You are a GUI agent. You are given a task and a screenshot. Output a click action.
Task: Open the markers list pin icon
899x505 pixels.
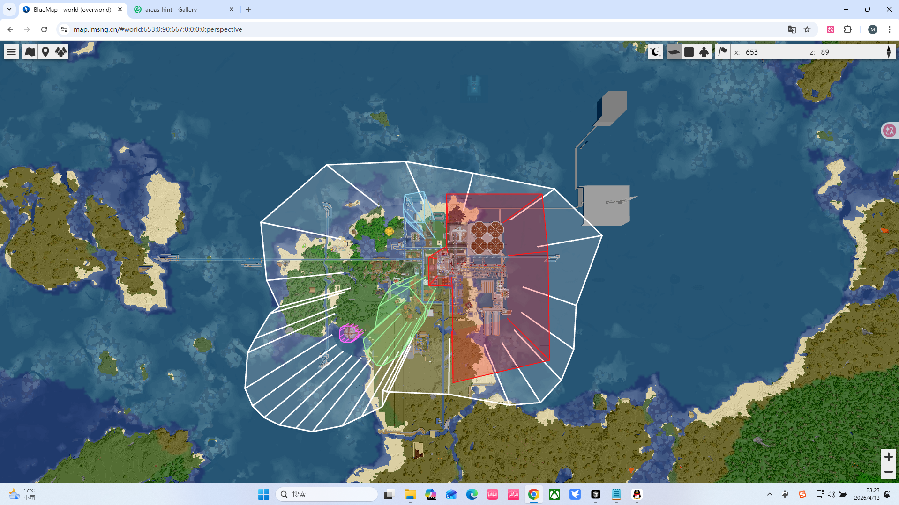coord(45,52)
